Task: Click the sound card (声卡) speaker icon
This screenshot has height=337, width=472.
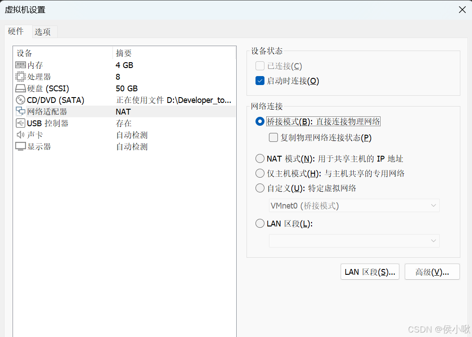Action: click(x=21, y=135)
